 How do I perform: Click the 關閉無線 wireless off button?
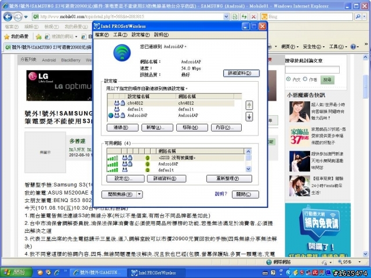click(x=119, y=195)
